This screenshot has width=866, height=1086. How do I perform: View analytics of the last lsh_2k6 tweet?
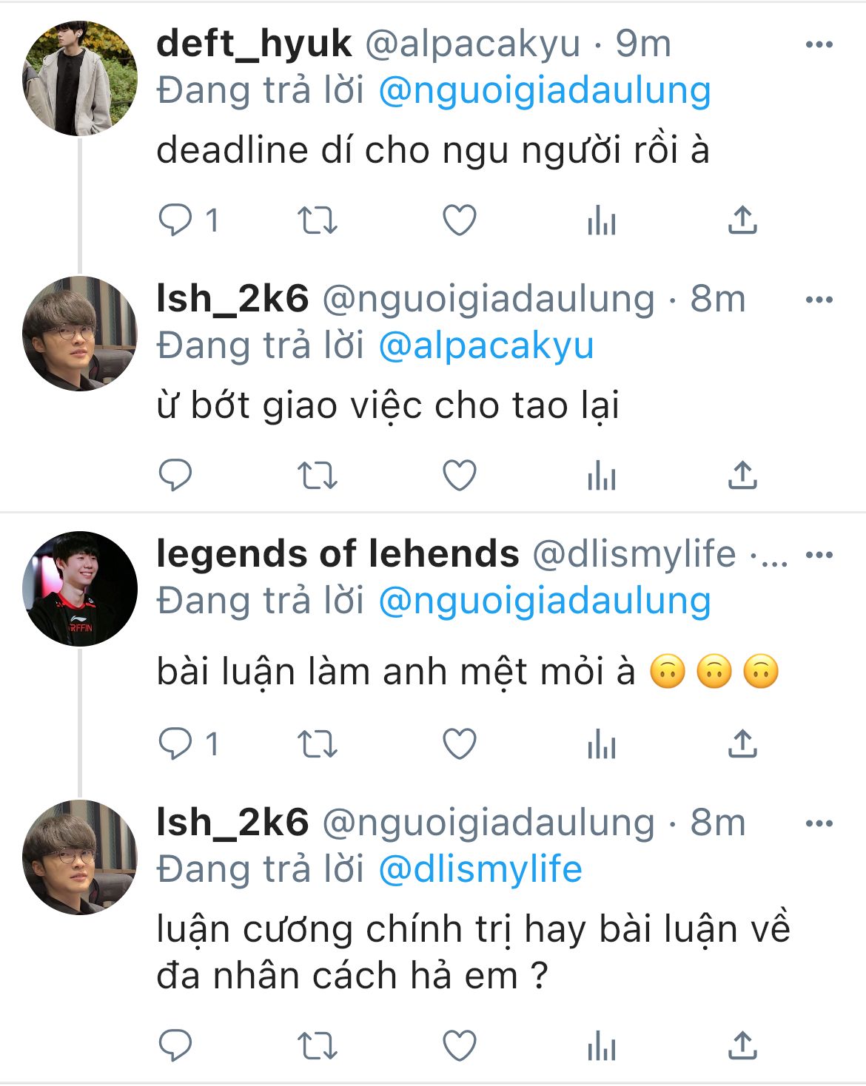pos(601,1046)
